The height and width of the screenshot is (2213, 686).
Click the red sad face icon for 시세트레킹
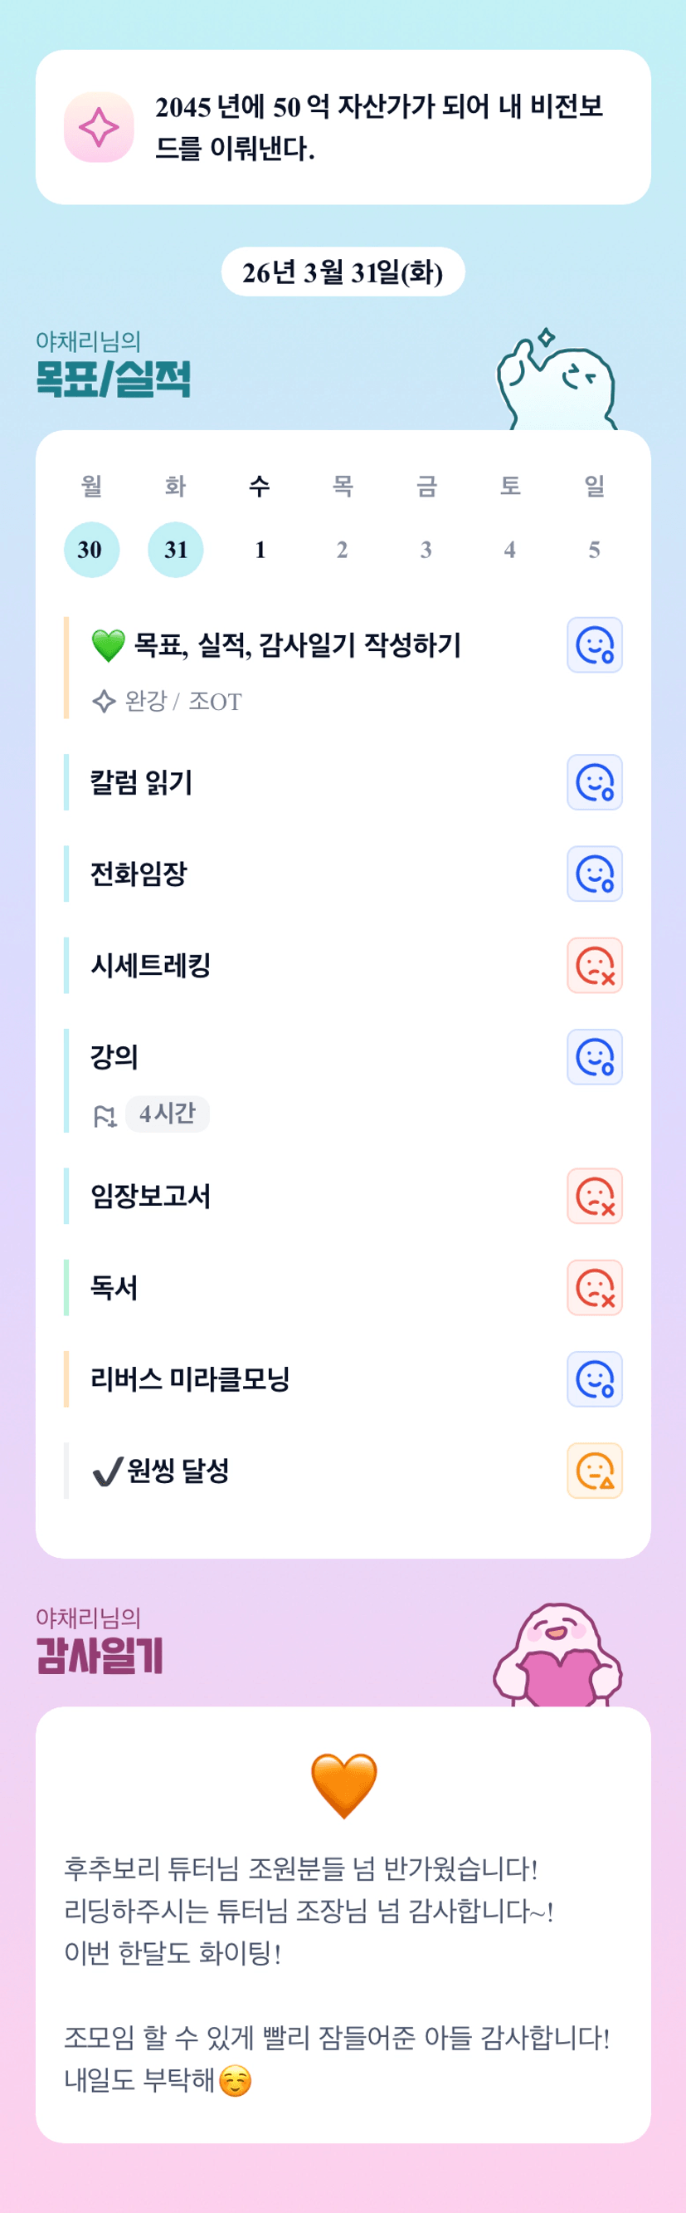tap(594, 966)
